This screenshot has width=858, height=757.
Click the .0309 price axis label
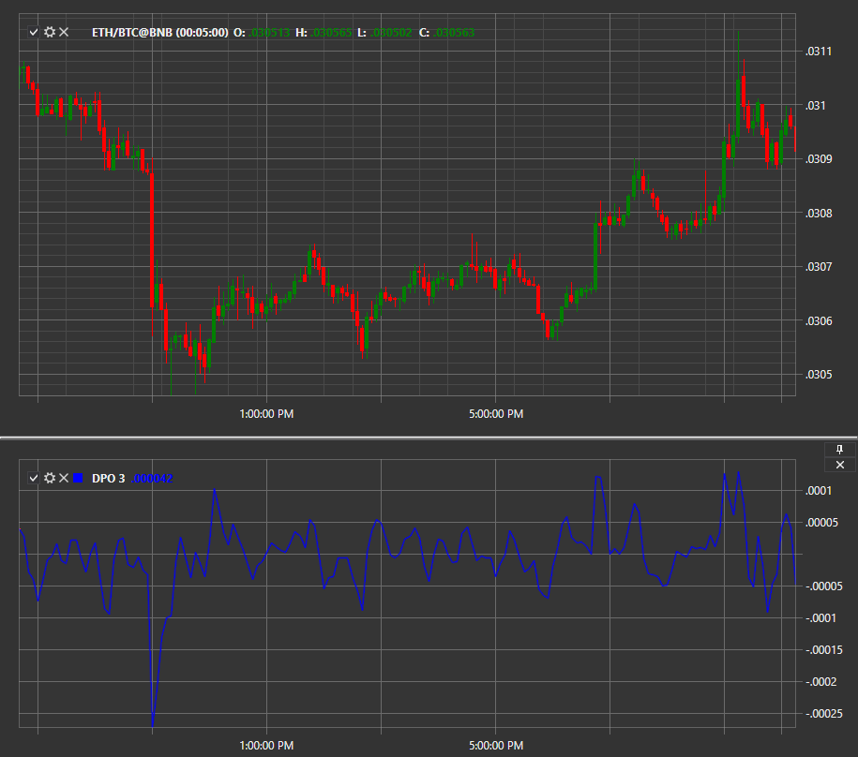(818, 159)
